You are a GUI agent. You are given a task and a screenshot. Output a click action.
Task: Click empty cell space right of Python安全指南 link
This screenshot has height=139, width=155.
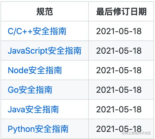(78, 129)
